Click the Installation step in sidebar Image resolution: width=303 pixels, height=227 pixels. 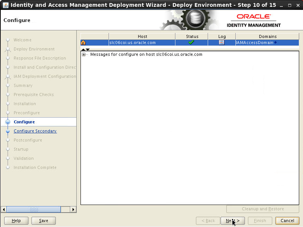point(25,104)
